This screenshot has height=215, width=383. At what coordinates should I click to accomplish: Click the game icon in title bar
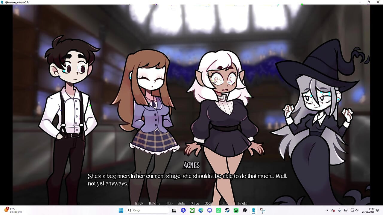(3, 2)
